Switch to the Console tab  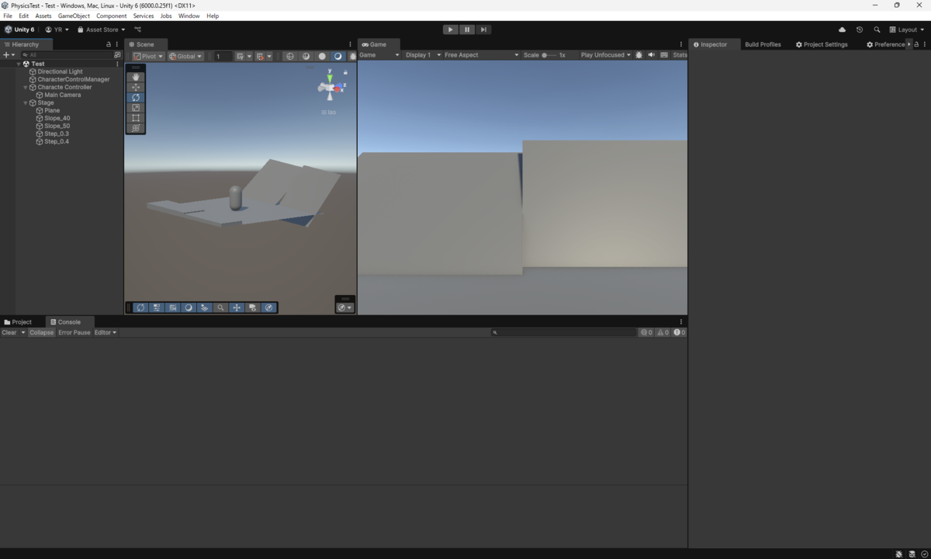68,321
